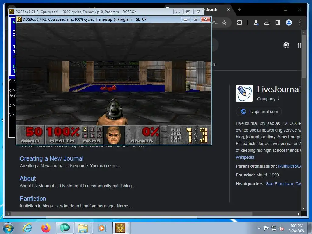Click the Doom HEALTH 100% readout

(62, 135)
